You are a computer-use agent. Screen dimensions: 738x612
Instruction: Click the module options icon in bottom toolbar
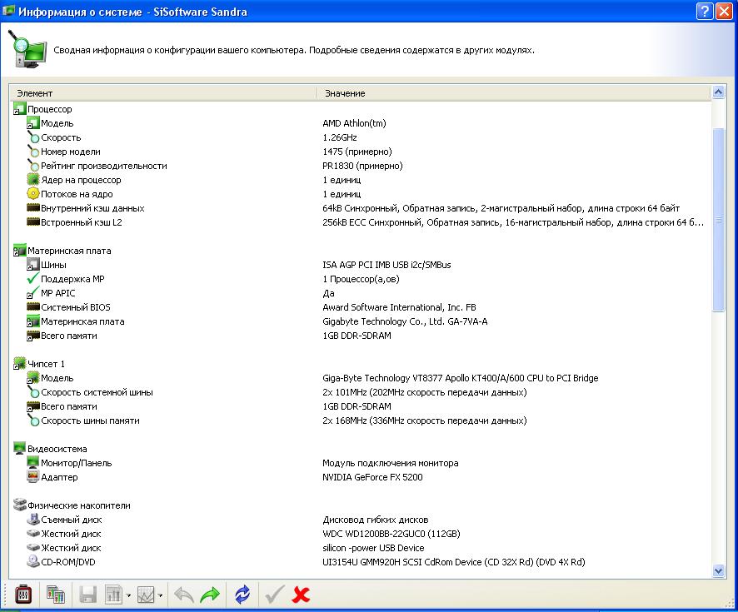(22, 595)
